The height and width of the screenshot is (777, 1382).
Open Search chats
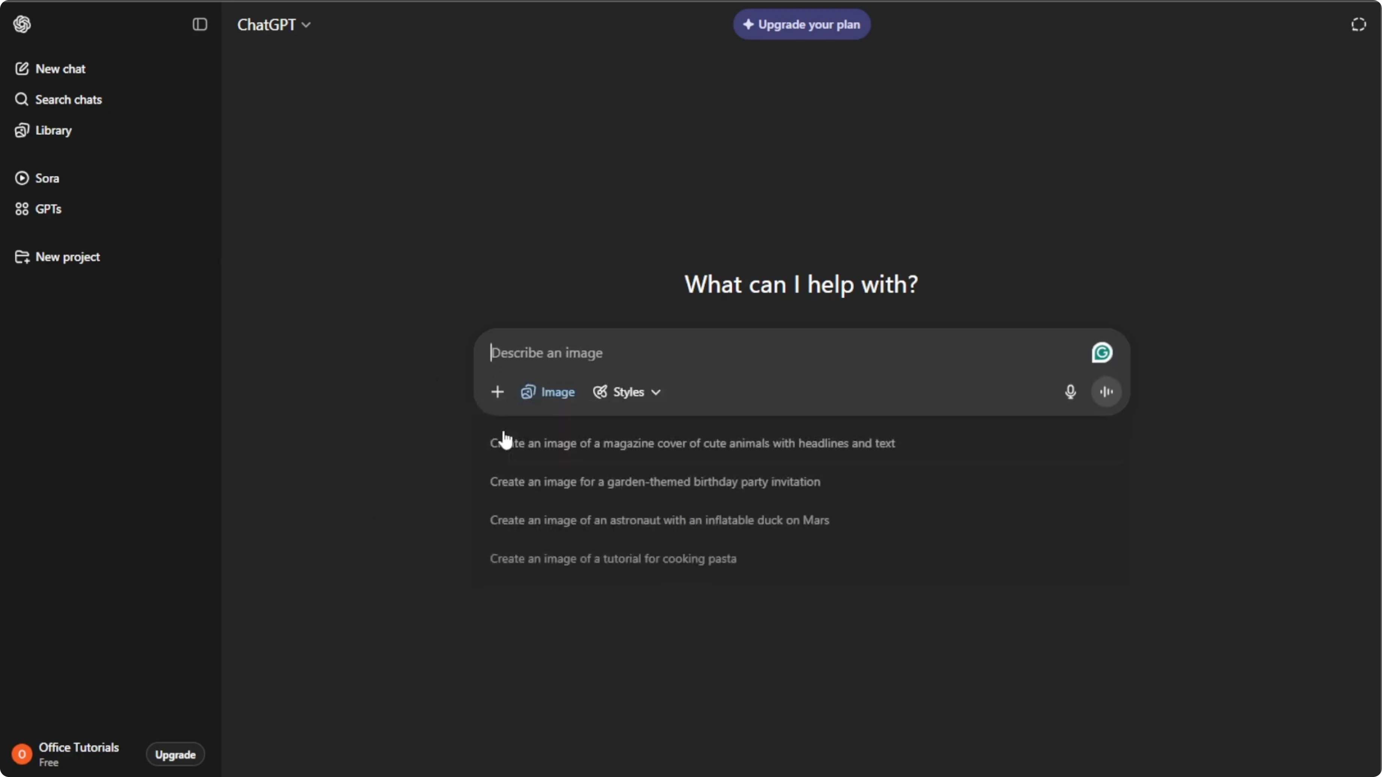tap(59, 99)
